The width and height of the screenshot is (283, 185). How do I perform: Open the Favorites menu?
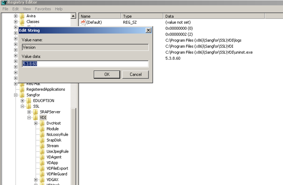43,9
